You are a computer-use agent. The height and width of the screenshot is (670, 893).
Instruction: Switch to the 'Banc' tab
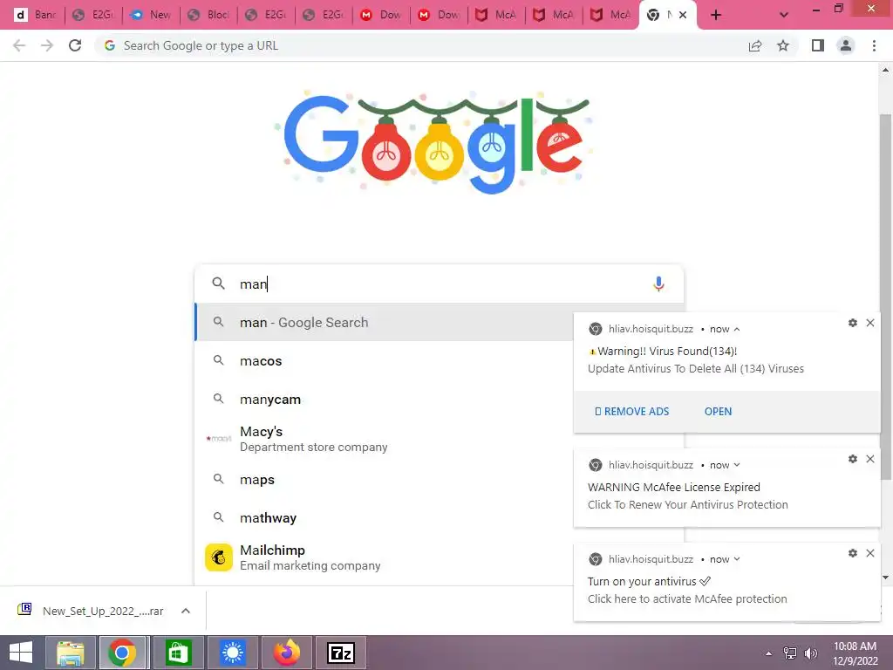click(35, 15)
